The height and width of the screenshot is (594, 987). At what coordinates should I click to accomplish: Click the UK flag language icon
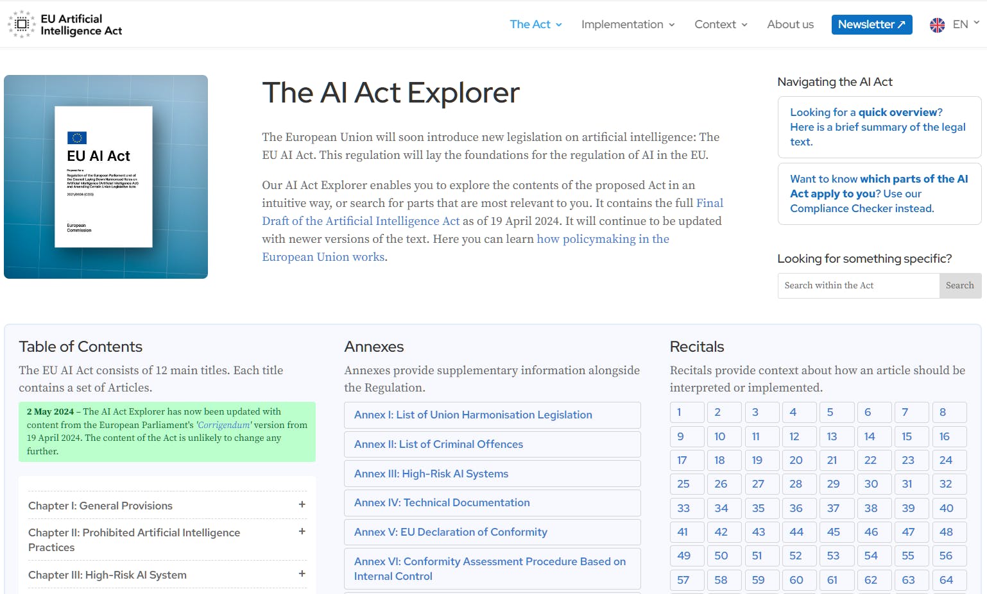937,25
